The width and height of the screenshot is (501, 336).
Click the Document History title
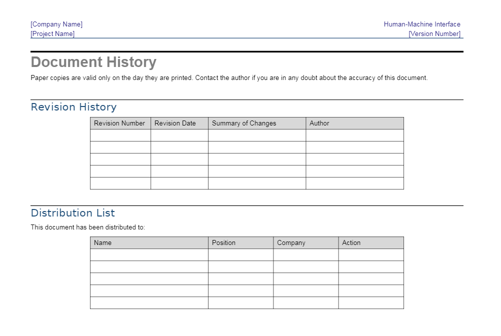93,62
